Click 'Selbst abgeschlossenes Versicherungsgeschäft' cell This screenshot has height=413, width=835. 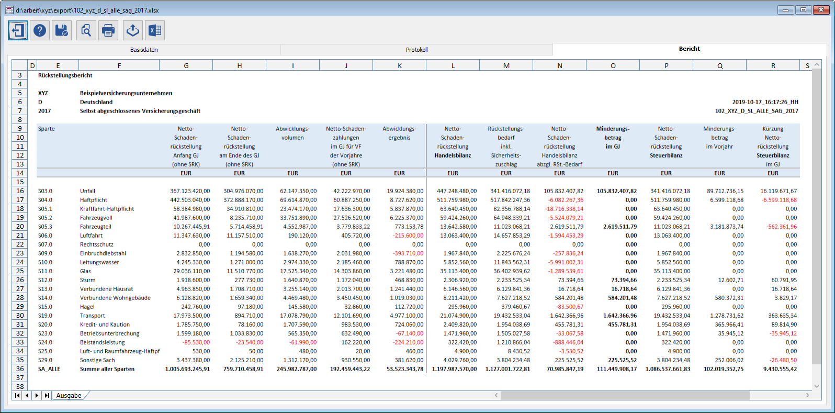point(140,111)
